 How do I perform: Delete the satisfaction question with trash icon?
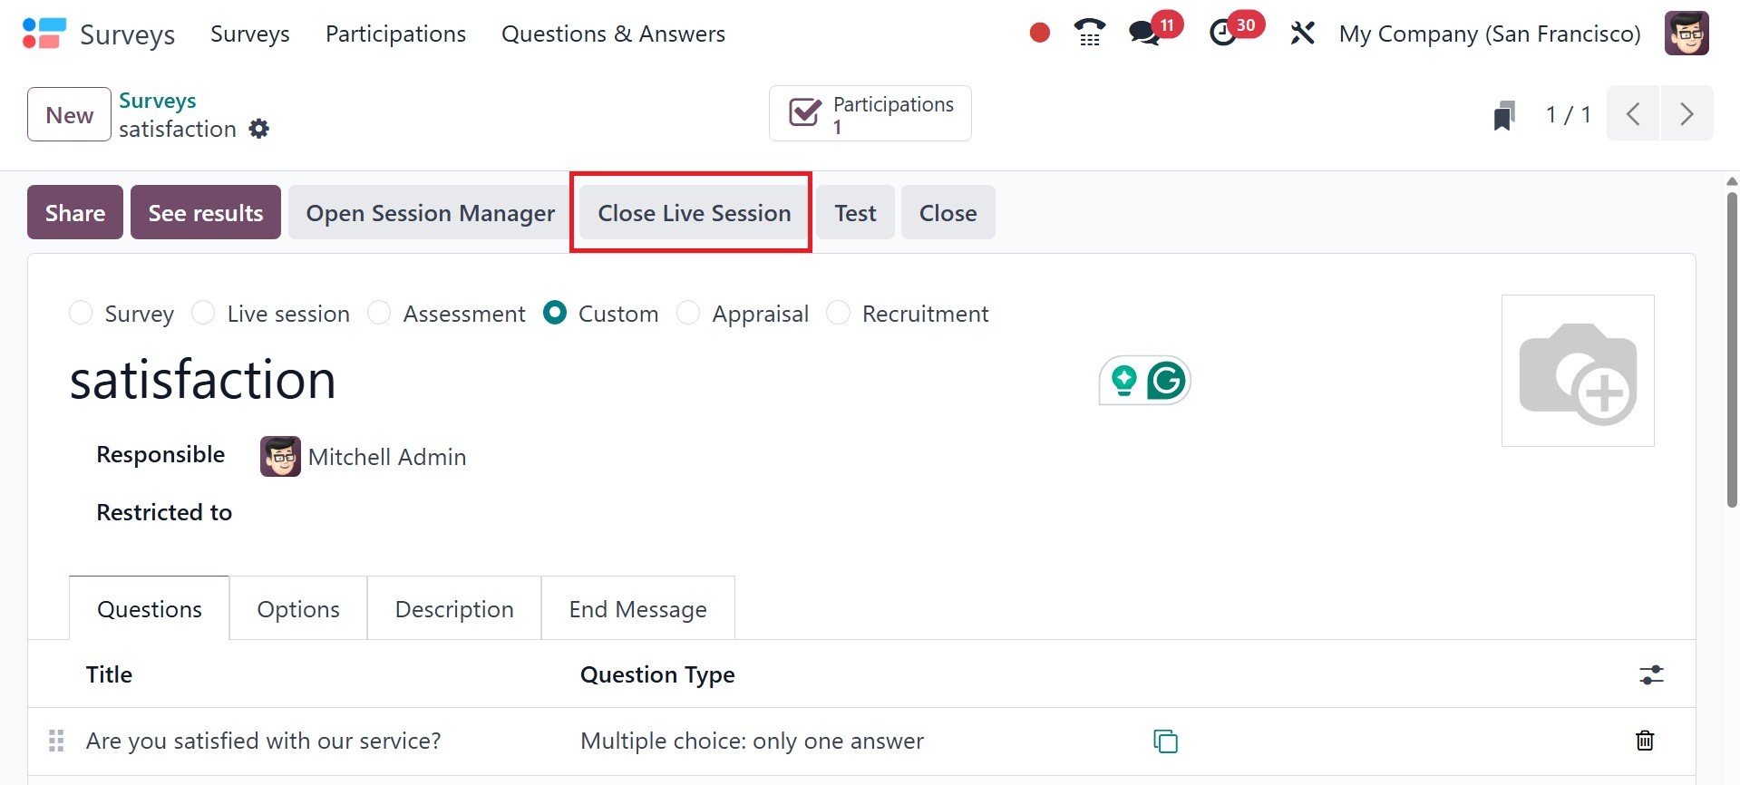pyautogui.click(x=1644, y=741)
